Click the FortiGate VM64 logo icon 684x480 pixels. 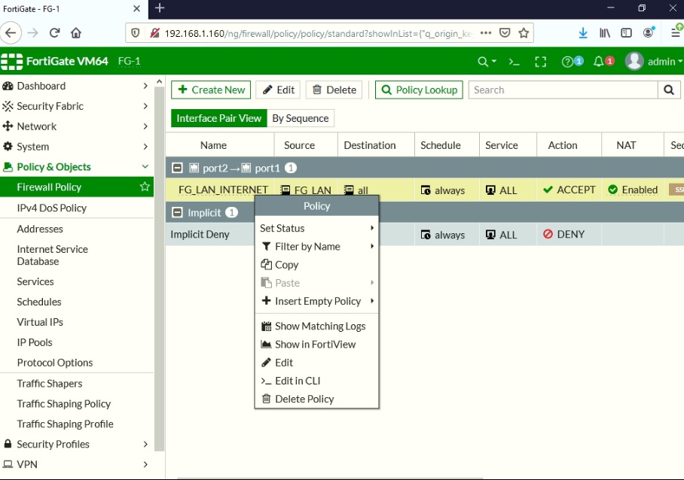12,61
